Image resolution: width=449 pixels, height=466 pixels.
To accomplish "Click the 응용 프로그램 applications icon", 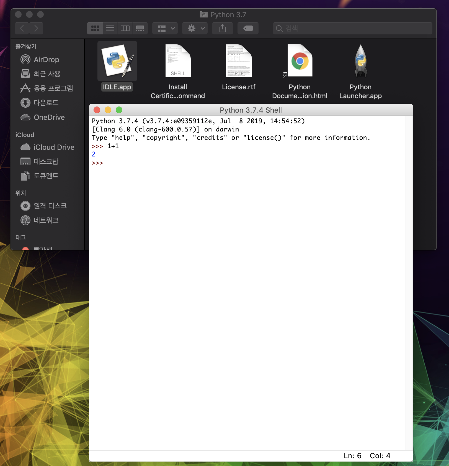I will coord(25,88).
